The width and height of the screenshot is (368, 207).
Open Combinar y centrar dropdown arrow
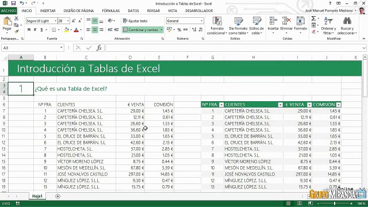click(x=162, y=30)
